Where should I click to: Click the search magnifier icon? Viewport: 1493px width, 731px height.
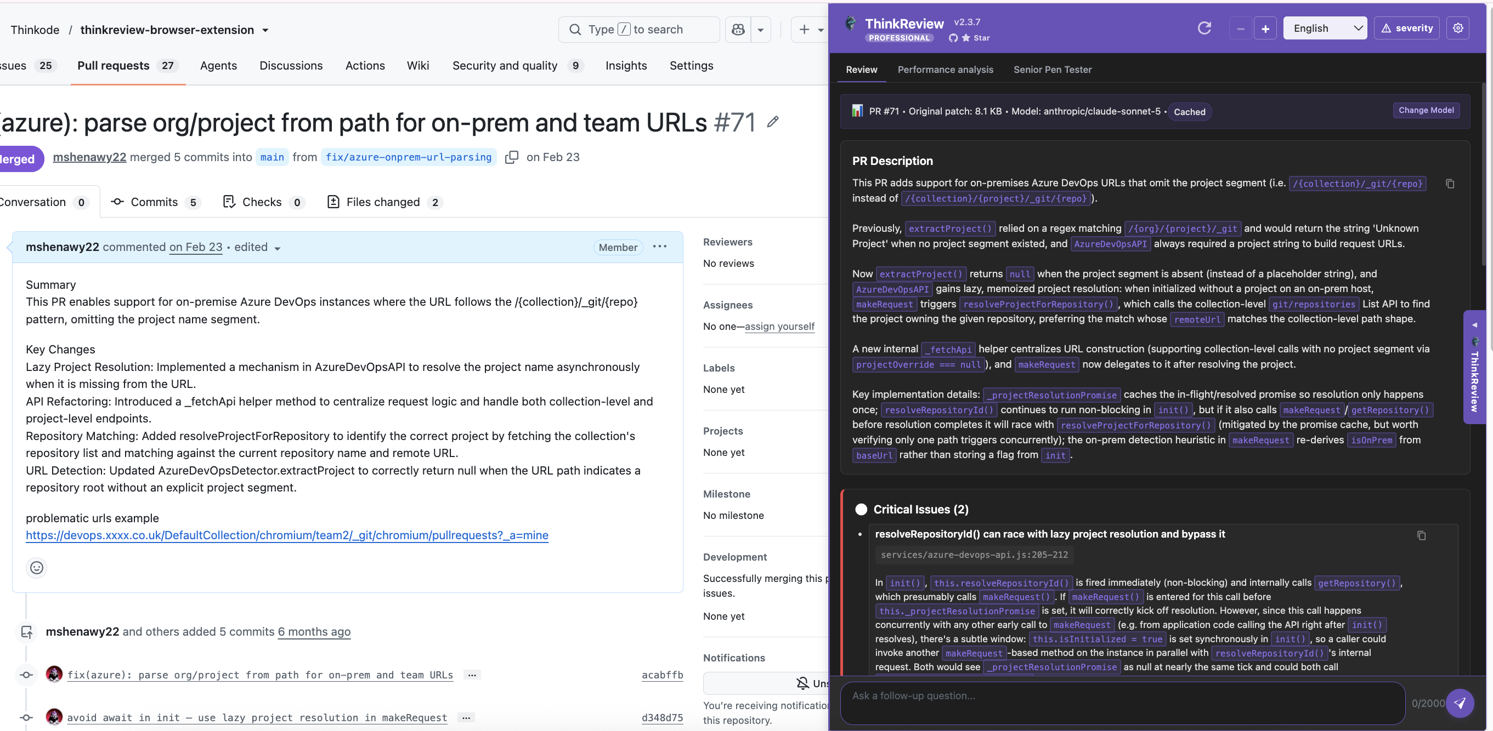(575, 30)
